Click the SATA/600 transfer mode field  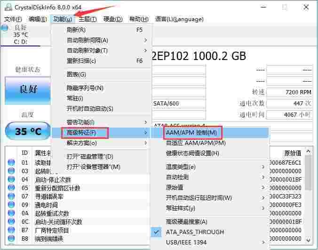coord(178,104)
